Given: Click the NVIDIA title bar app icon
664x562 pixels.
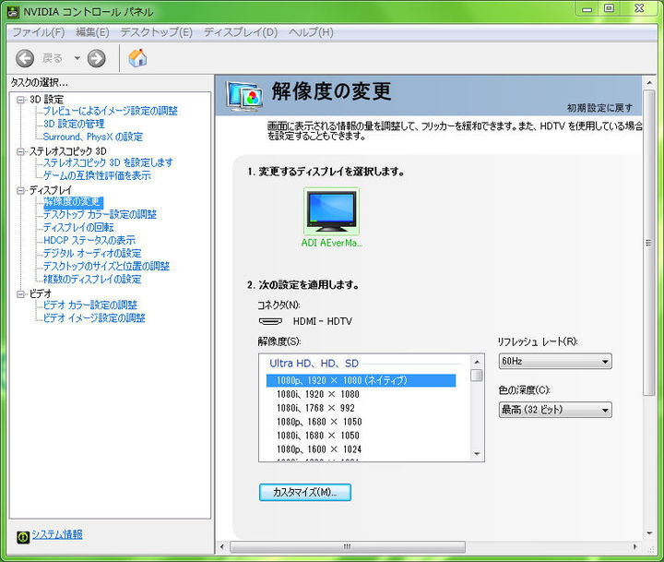Looking at the screenshot, I should [x=13, y=12].
